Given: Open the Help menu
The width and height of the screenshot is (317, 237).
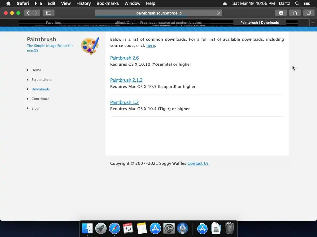Looking at the screenshot, I should point(151,3).
